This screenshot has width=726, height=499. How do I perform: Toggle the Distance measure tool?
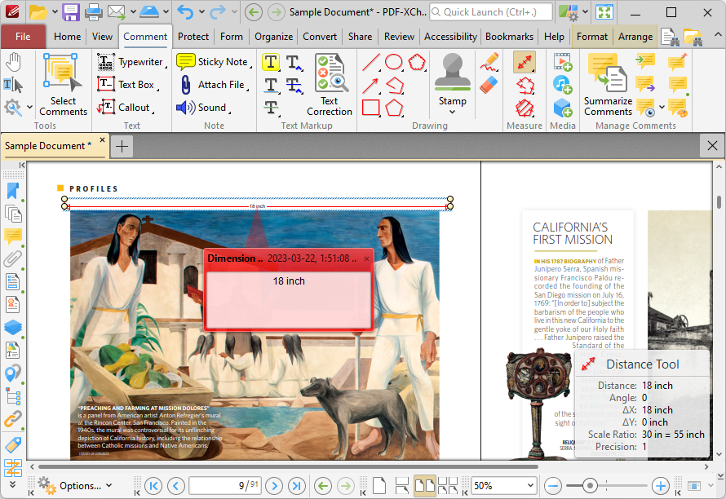pos(525,62)
